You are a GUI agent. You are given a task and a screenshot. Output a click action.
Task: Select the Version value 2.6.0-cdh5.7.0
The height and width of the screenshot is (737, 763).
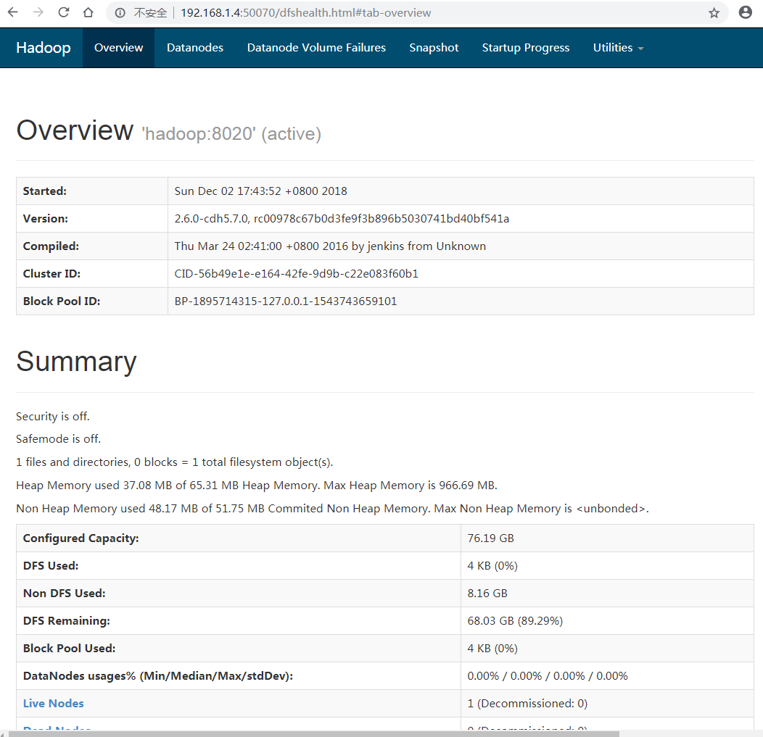[x=342, y=219]
